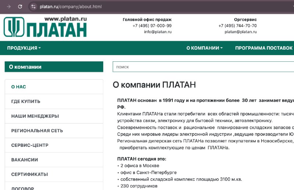Open site information icon in address bar
294x190 pixels.
[33, 7]
